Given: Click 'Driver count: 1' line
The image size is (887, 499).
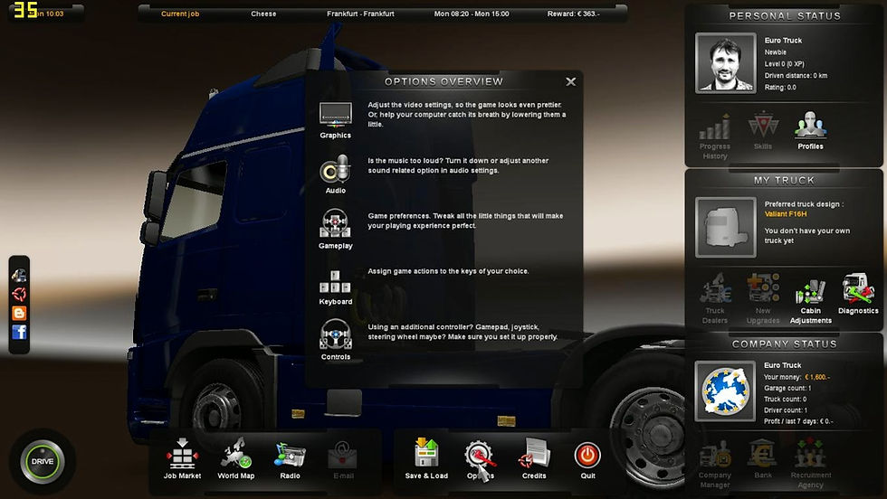Looking at the screenshot, I should [786, 410].
